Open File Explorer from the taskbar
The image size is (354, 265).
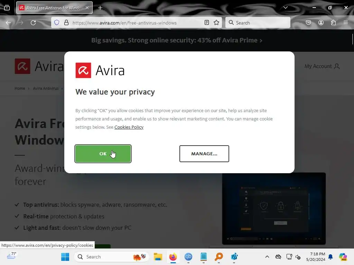pyautogui.click(x=158, y=257)
